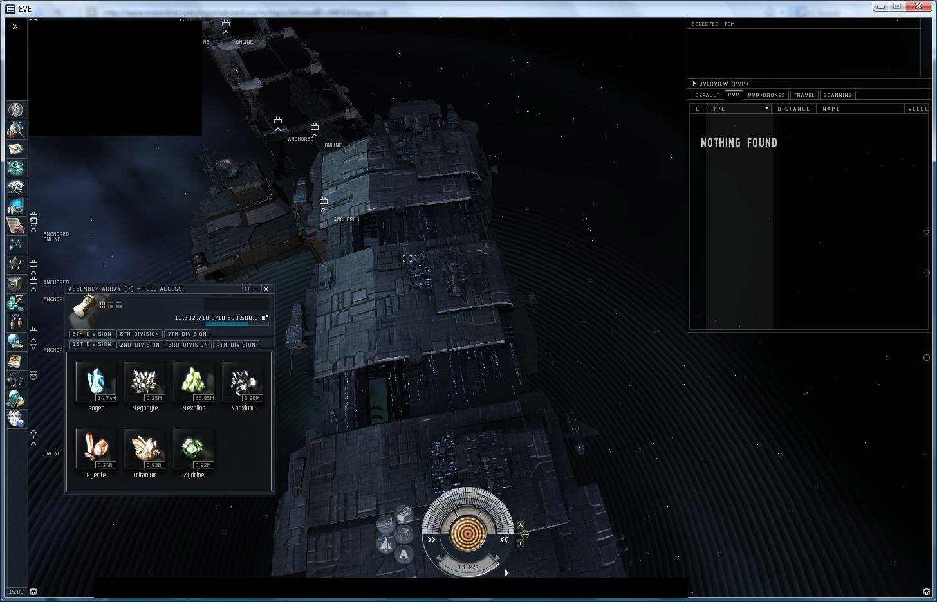The height and width of the screenshot is (602, 937).
Task: Open the Corporation icon with five stars
Action: tap(16, 264)
